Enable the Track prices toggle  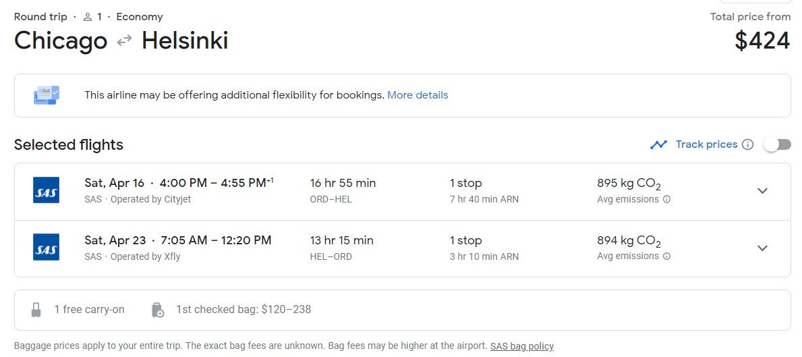tap(778, 144)
